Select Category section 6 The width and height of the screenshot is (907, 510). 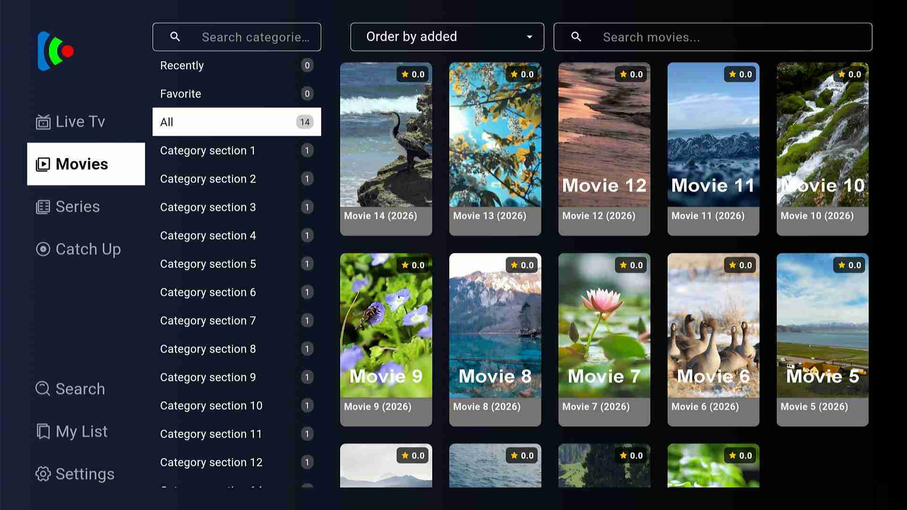pos(237,292)
